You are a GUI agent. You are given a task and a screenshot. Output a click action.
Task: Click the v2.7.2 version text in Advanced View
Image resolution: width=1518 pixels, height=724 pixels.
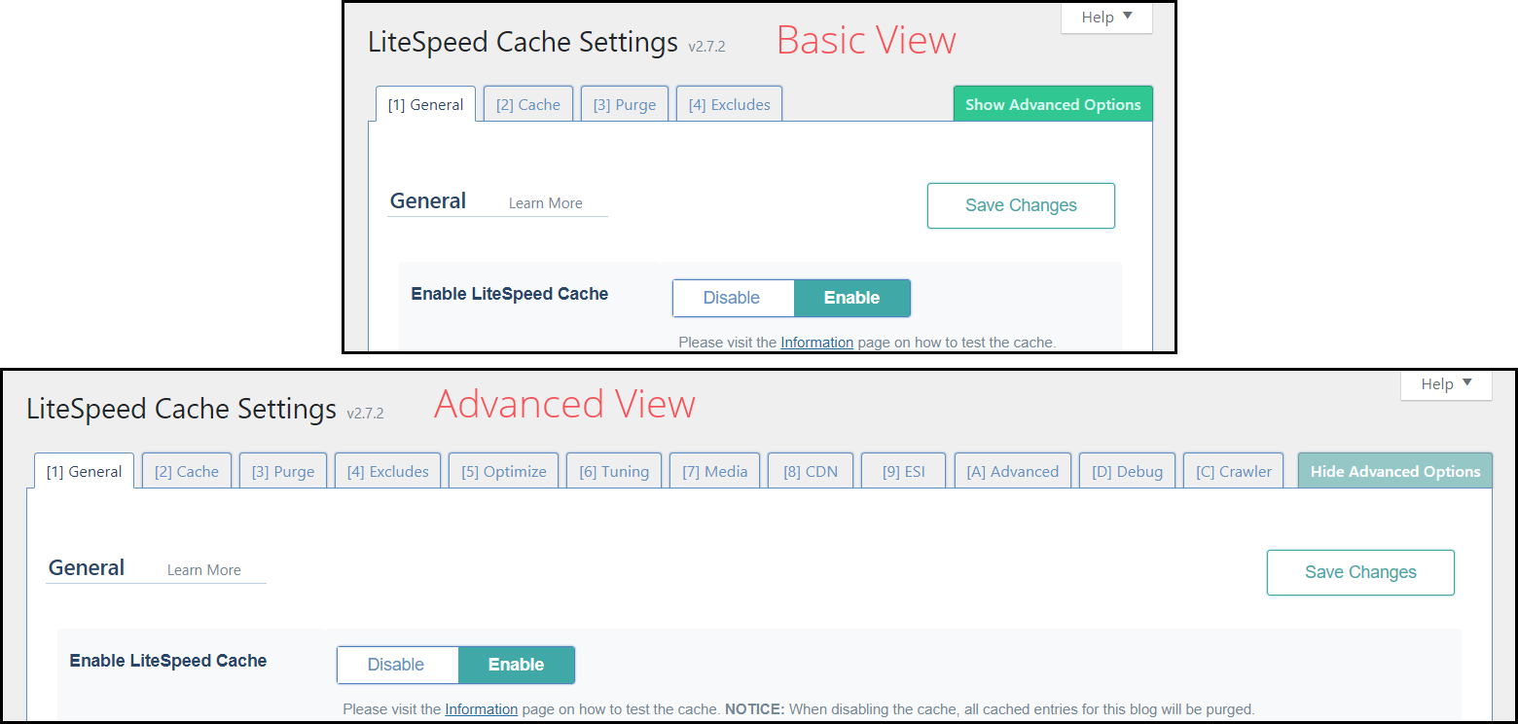coord(365,414)
